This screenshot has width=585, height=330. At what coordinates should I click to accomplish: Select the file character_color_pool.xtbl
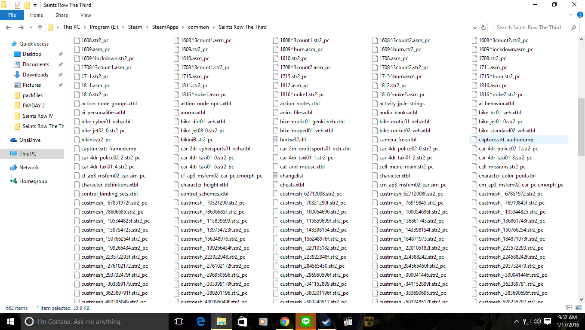tap(507, 176)
